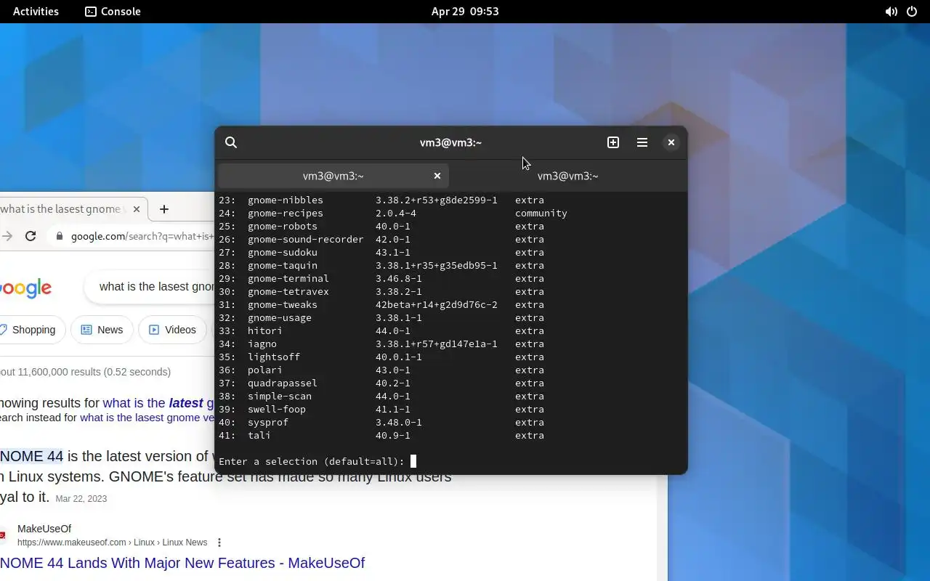The image size is (930, 581).
Task: Open the terminal hamburger menu
Action: (x=642, y=142)
